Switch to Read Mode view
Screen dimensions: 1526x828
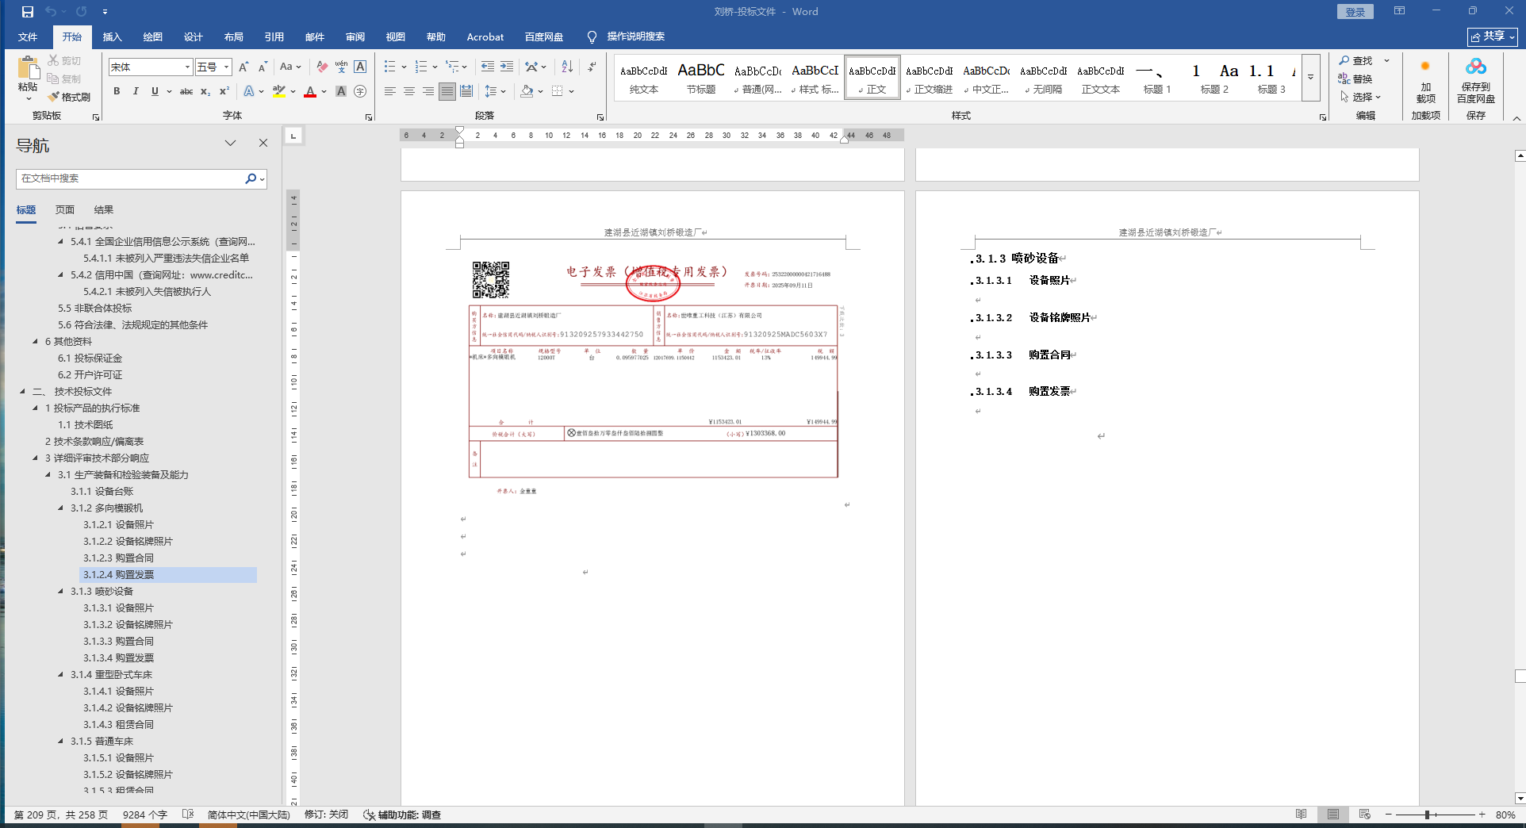click(x=1301, y=815)
